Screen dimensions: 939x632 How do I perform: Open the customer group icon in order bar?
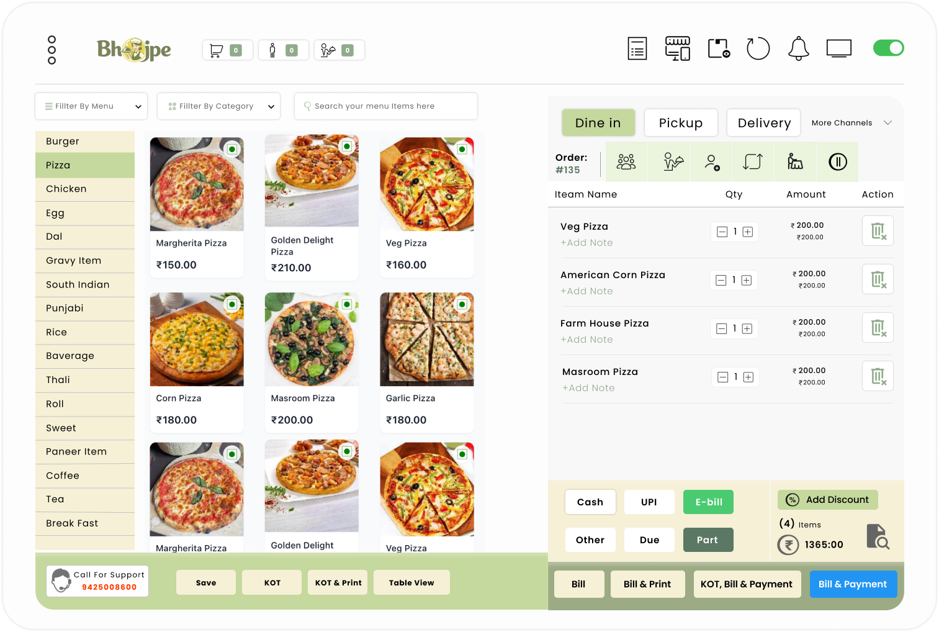click(626, 162)
